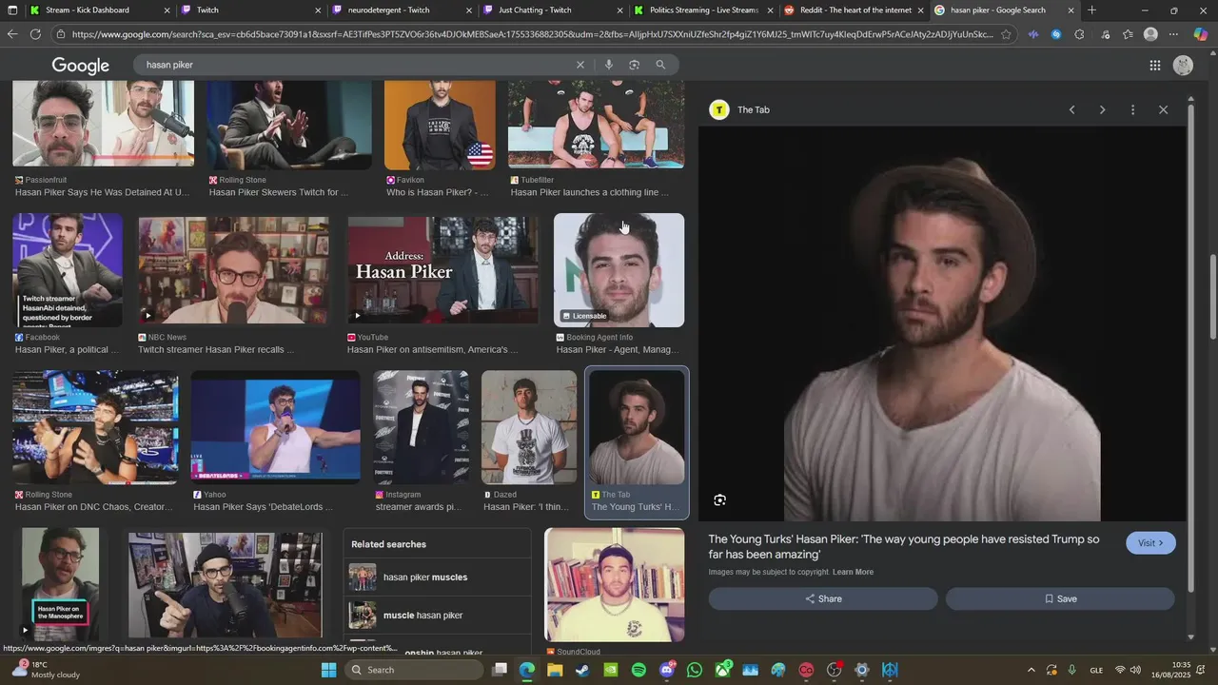Open Copilot icon in Edge toolbar
This screenshot has height=685, width=1218.
point(1201,34)
